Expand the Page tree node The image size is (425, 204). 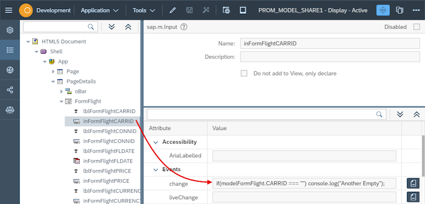coord(53,72)
